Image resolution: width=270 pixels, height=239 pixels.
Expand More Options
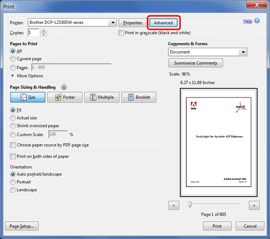point(27,76)
